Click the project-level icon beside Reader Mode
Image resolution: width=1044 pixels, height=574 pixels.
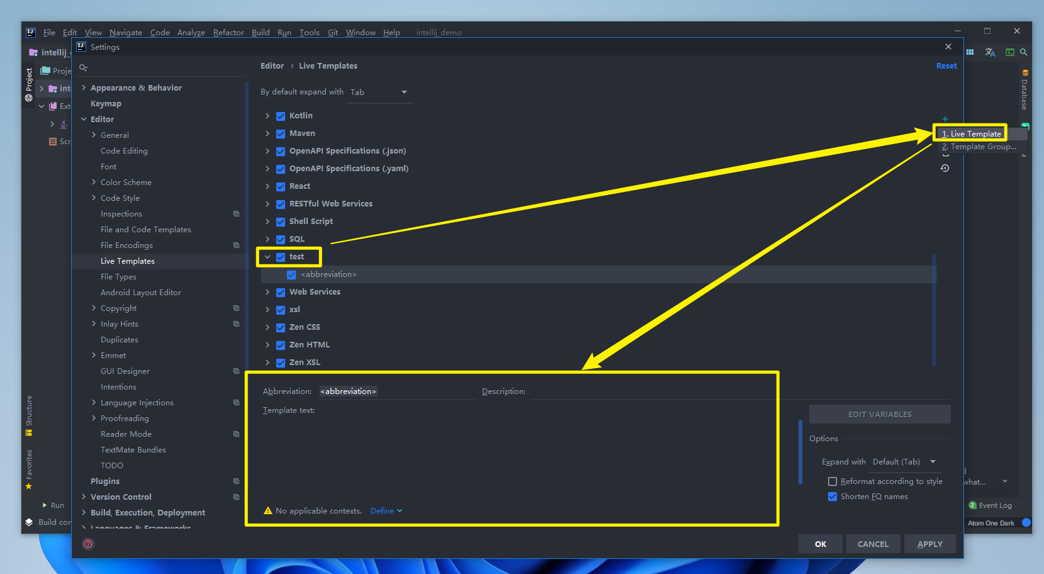[236, 434]
